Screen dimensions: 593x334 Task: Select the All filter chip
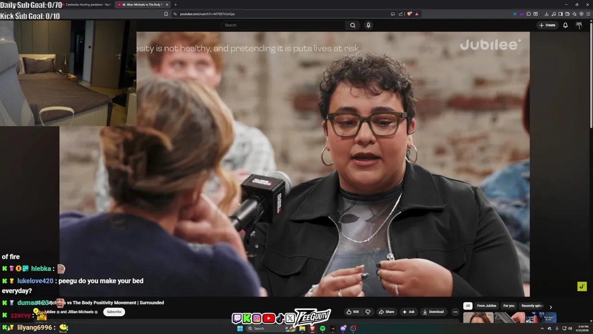tap(468, 306)
